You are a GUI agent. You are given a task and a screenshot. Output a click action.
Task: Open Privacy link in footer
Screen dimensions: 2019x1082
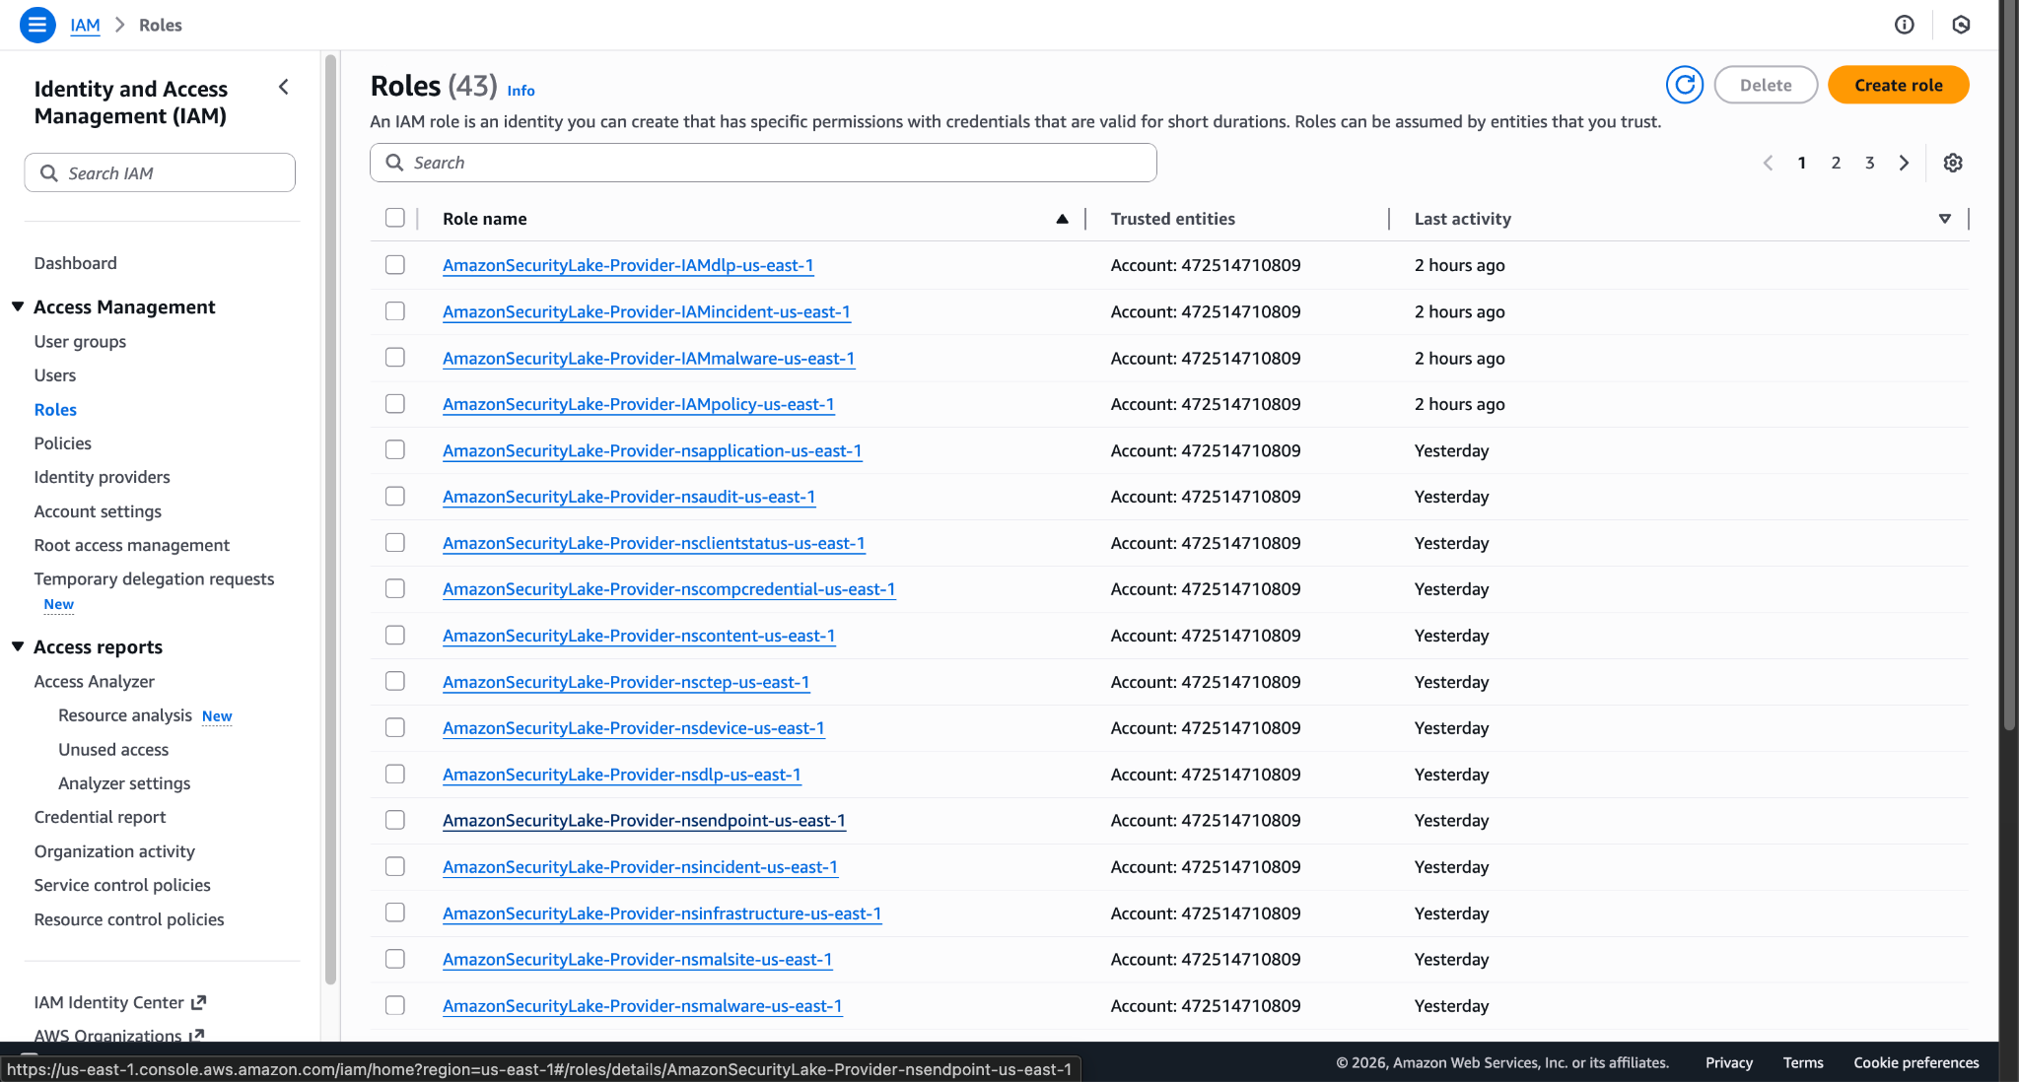point(1728,1062)
